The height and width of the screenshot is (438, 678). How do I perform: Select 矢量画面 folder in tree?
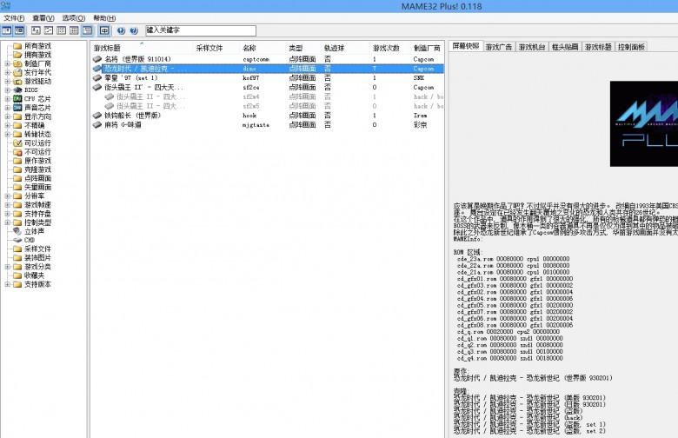tap(37, 187)
